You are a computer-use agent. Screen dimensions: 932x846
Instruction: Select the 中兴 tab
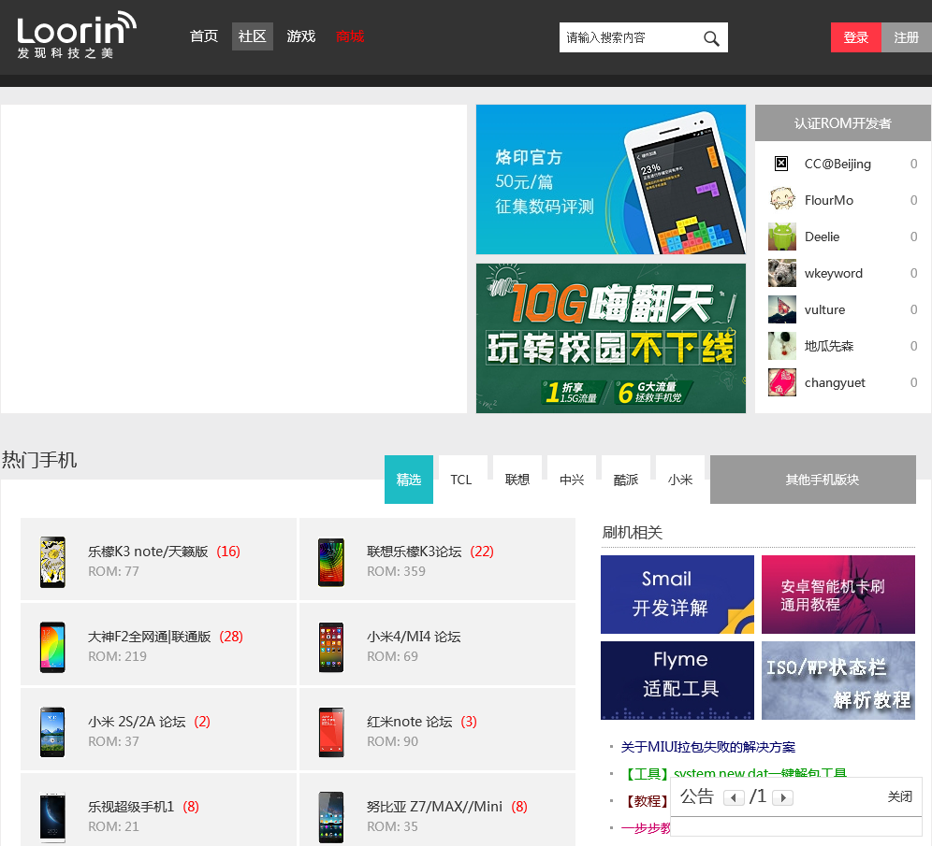(x=572, y=480)
